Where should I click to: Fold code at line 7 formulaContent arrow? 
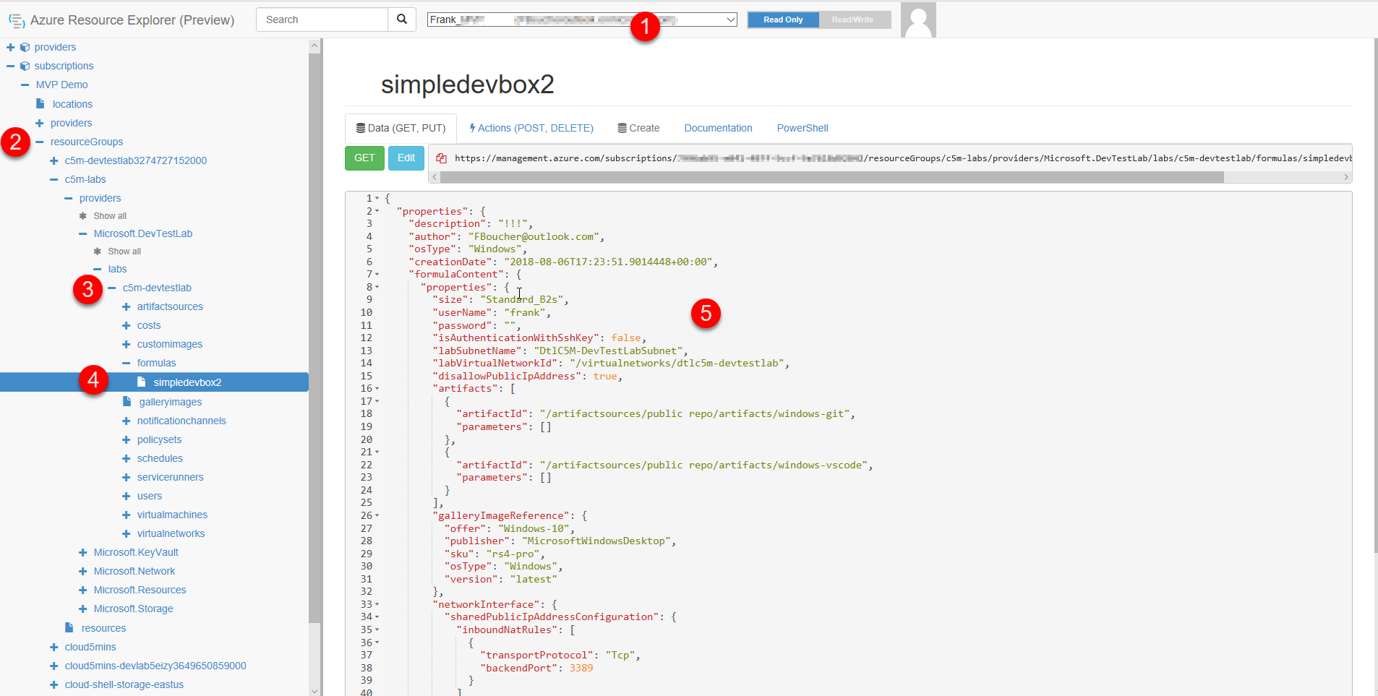click(377, 274)
